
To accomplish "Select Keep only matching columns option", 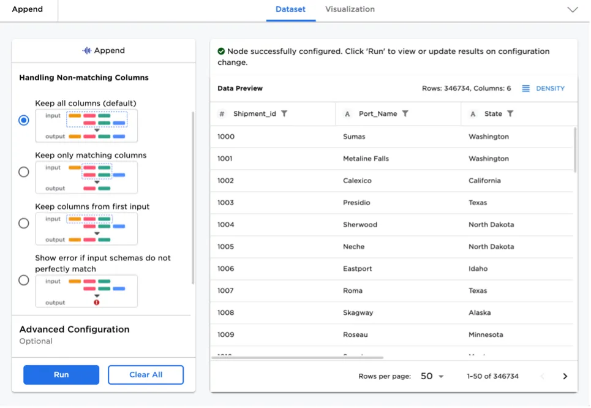I will [x=24, y=172].
